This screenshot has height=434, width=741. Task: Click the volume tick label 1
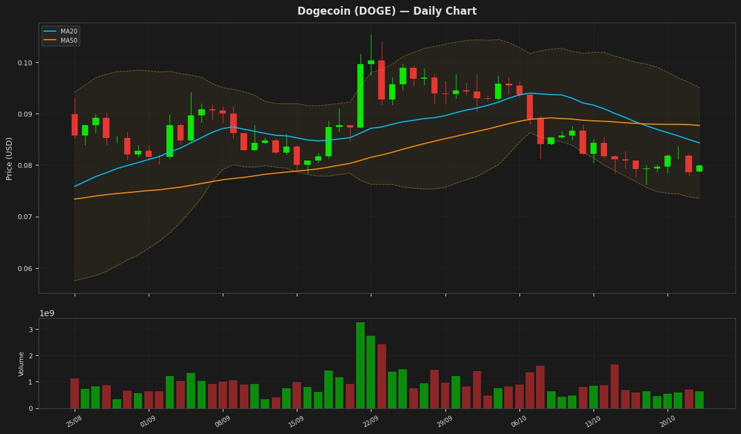(31, 382)
